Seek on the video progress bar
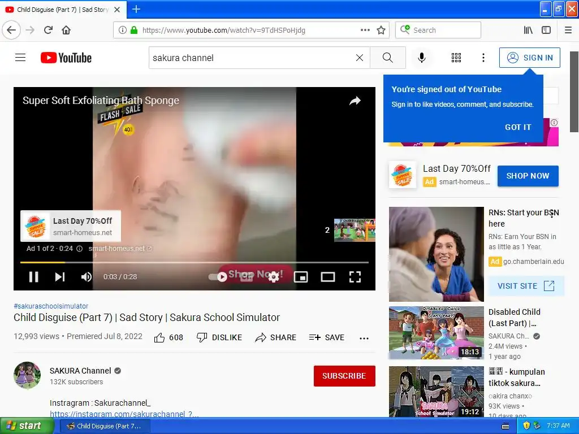The image size is (579, 434). coord(195,262)
